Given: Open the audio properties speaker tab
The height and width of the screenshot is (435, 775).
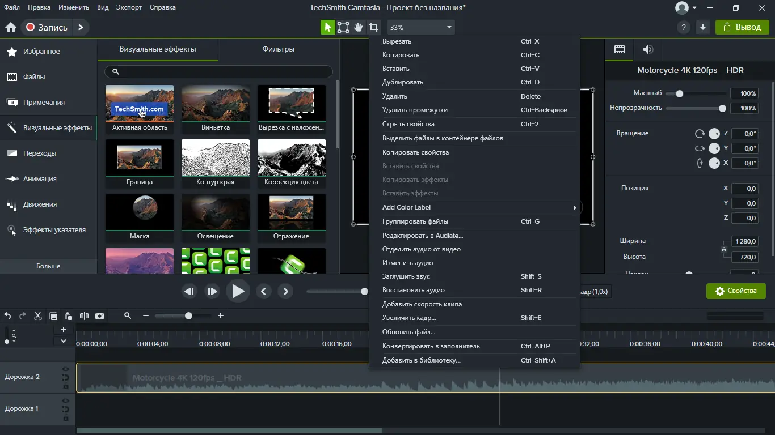Looking at the screenshot, I should tap(647, 49).
